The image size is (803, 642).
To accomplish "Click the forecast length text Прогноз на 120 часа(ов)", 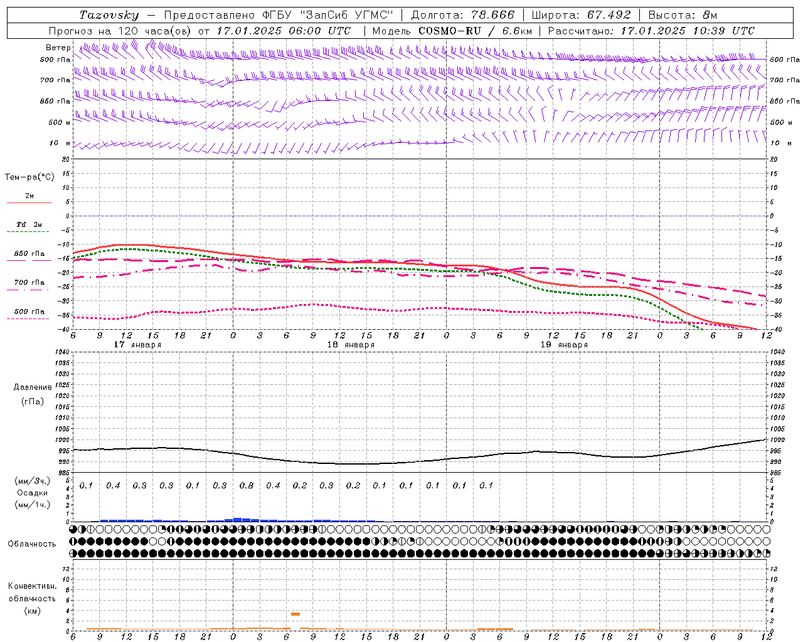I will tap(121, 31).
